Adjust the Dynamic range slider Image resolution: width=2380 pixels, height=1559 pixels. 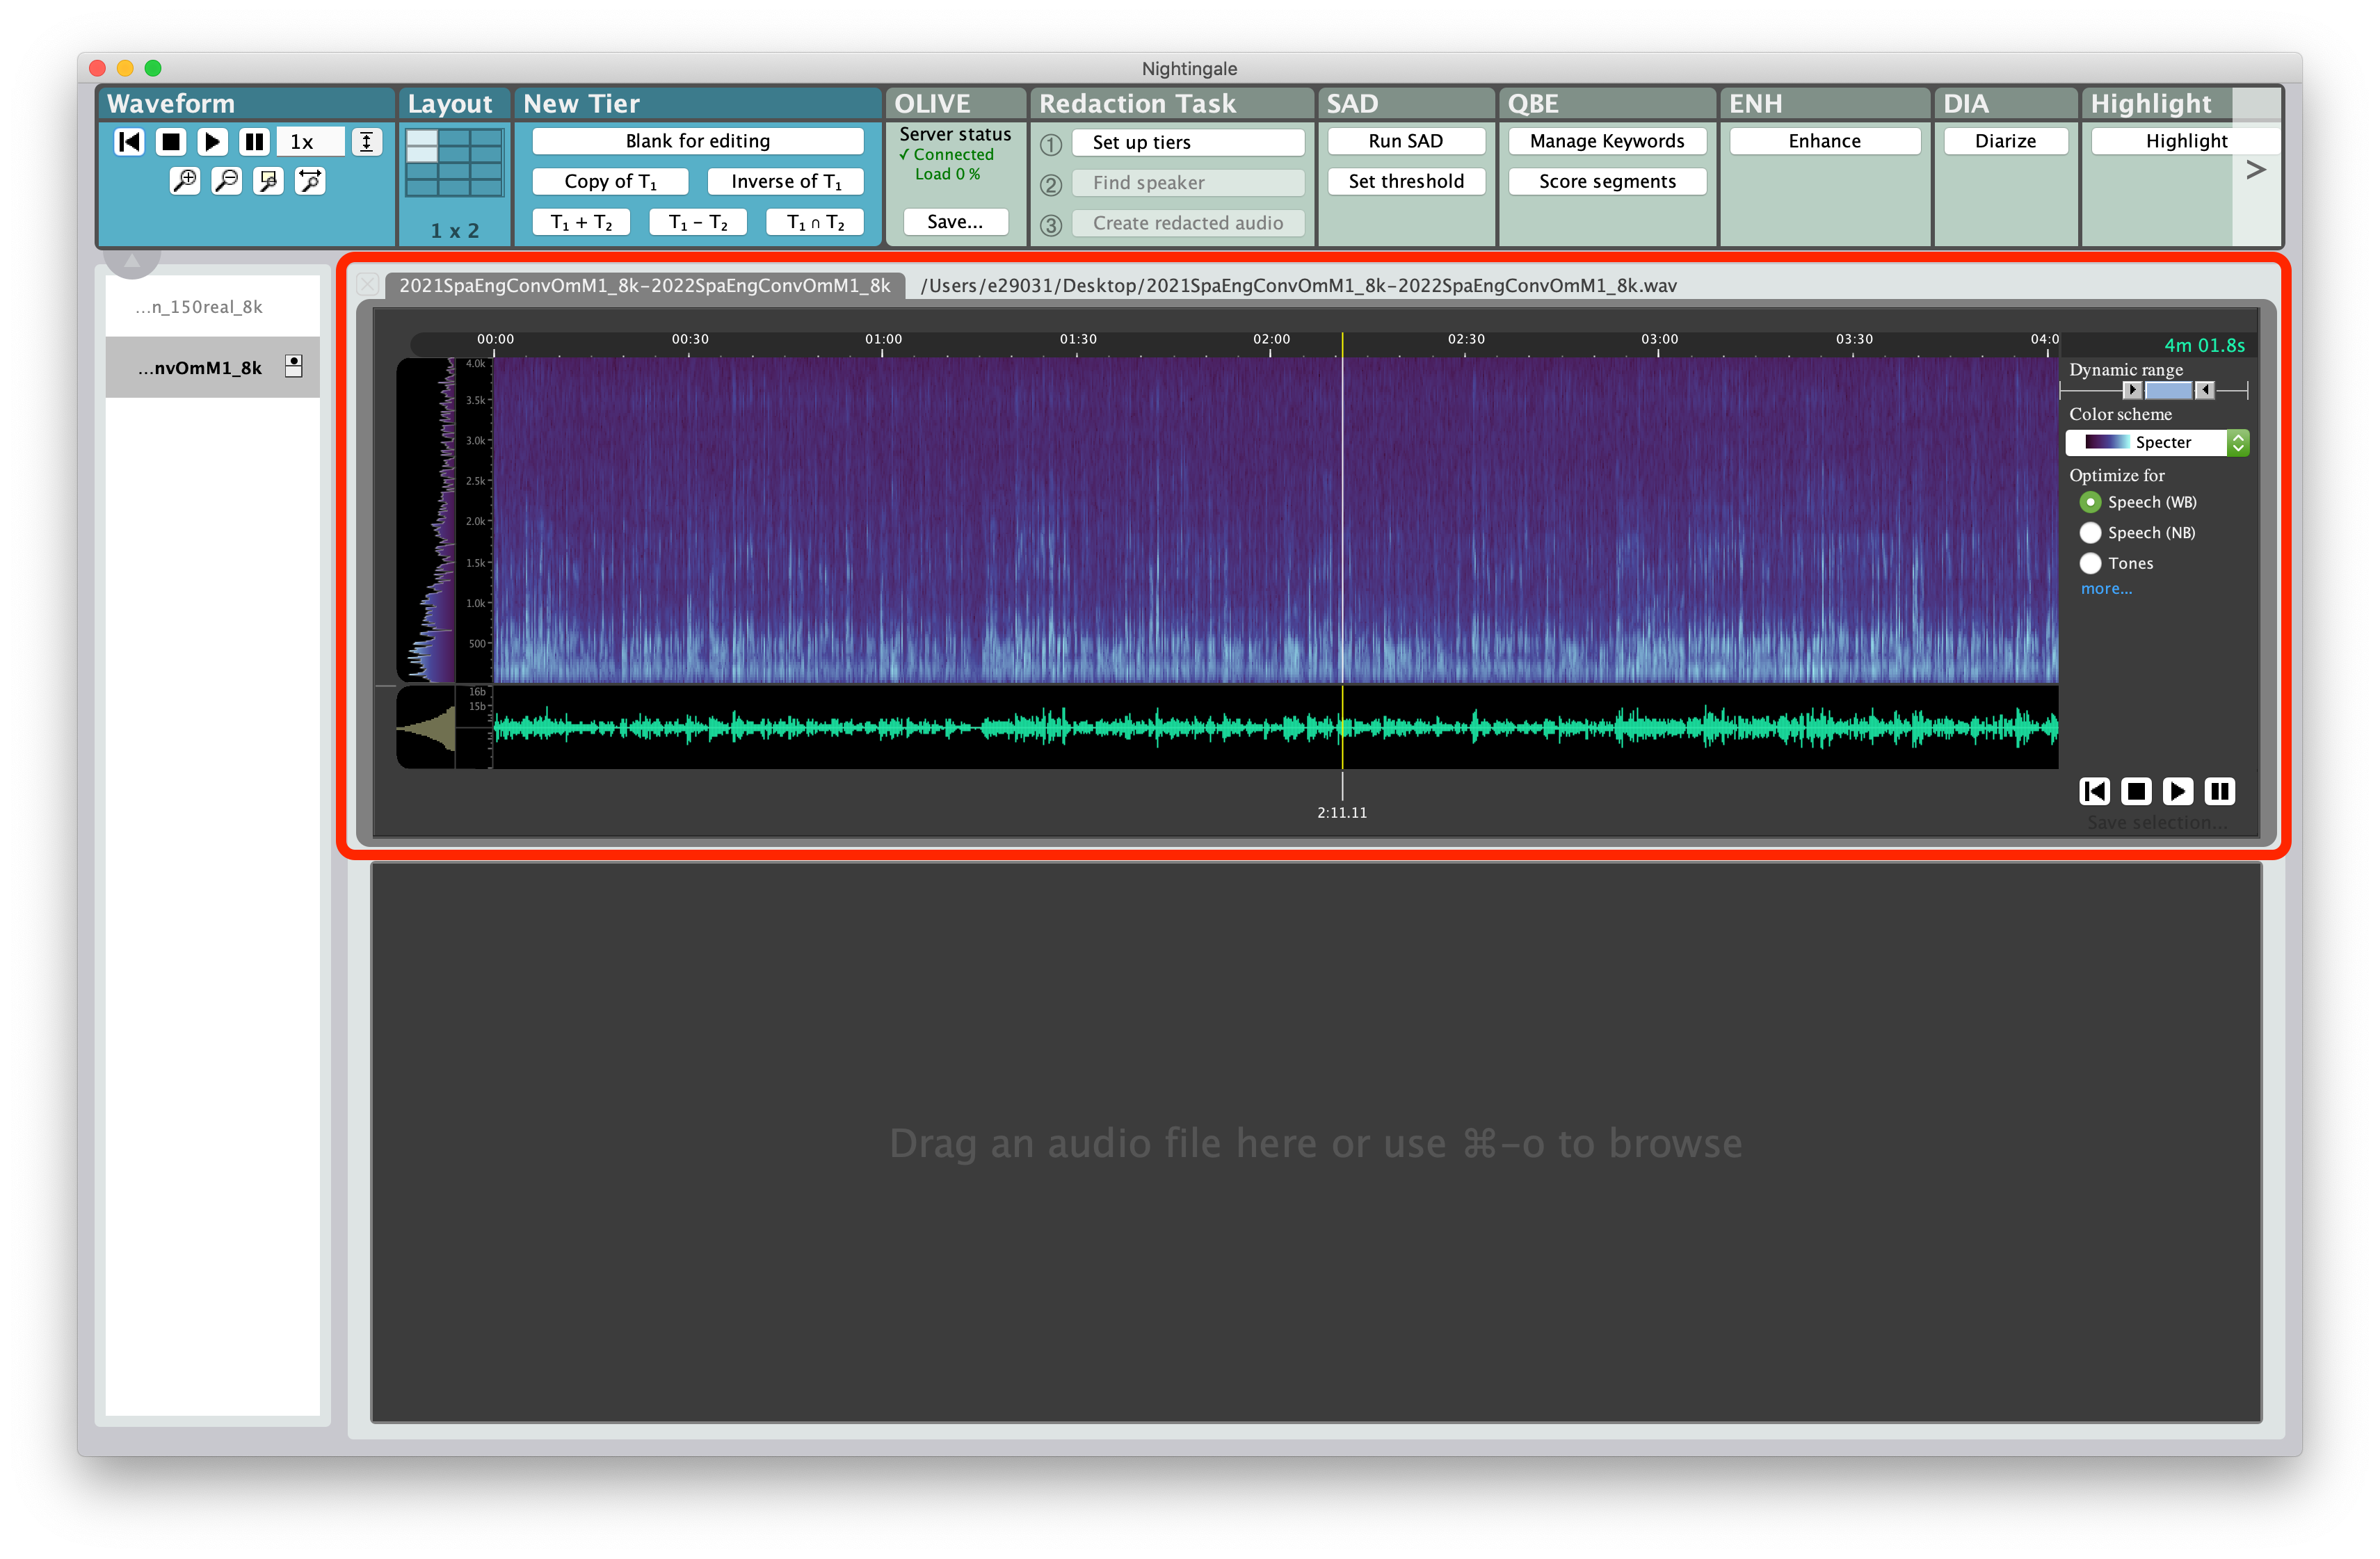pos(2168,390)
